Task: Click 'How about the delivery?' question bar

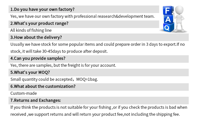Action: pos(98,37)
